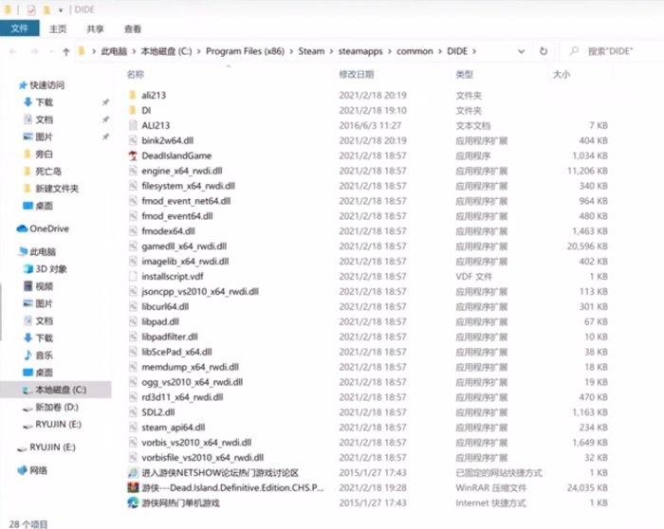Expand chevron after common in breadcrumb
The width and height of the screenshot is (664, 529).
point(439,51)
